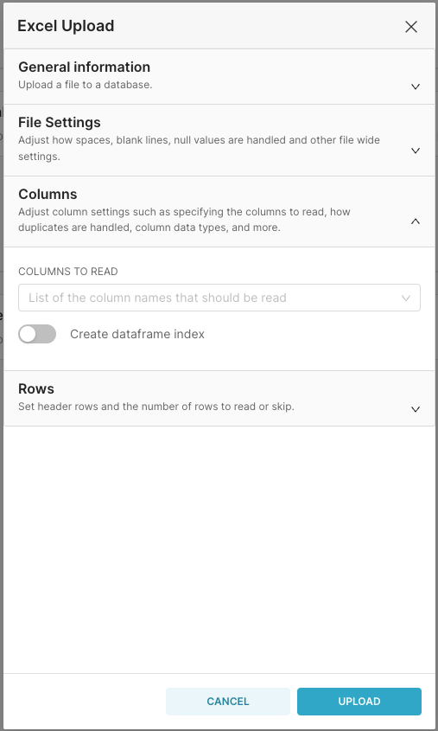Expand the File Settings section heading
The height and width of the screenshot is (731, 438).
point(59,122)
